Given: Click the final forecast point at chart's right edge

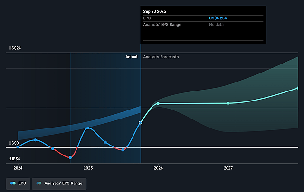Looking at the screenshot, I should click(298, 88).
